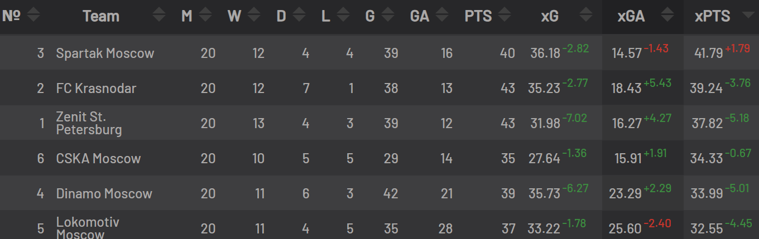Viewport: 759px width, 239px height.
Task: Sort by PTS column arrows
Action: coord(505,16)
